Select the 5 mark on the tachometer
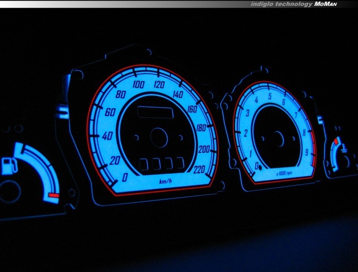 click(x=270, y=96)
